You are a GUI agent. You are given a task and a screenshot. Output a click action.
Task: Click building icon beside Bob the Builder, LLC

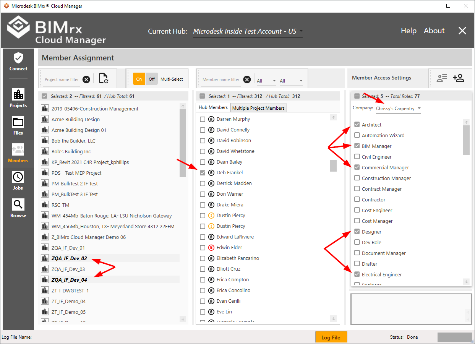[45, 141]
